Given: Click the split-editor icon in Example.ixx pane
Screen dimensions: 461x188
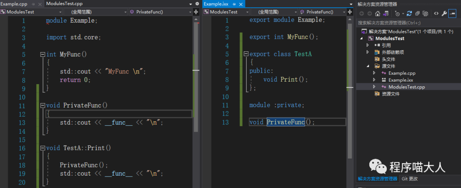Looking at the screenshot, I should pyautogui.click(x=349, y=12).
